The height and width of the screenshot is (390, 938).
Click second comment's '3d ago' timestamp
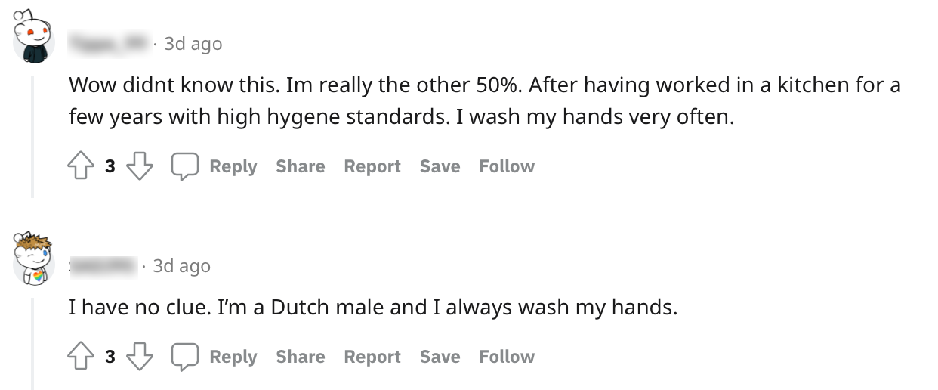pyautogui.click(x=181, y=266)
